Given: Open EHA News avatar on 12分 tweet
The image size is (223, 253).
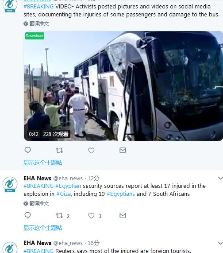Looking at the screenshot, I should (x=10, y=184).
